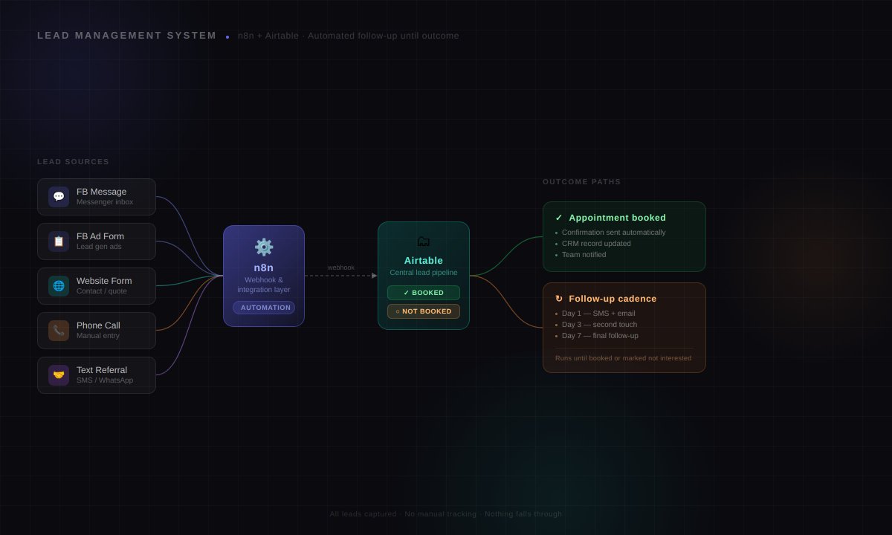Click the Phone Call card title
Screen dimensions: 892x535
[98, 325]
